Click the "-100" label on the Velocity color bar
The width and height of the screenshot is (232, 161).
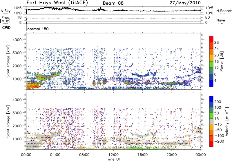tap(219, 136)
